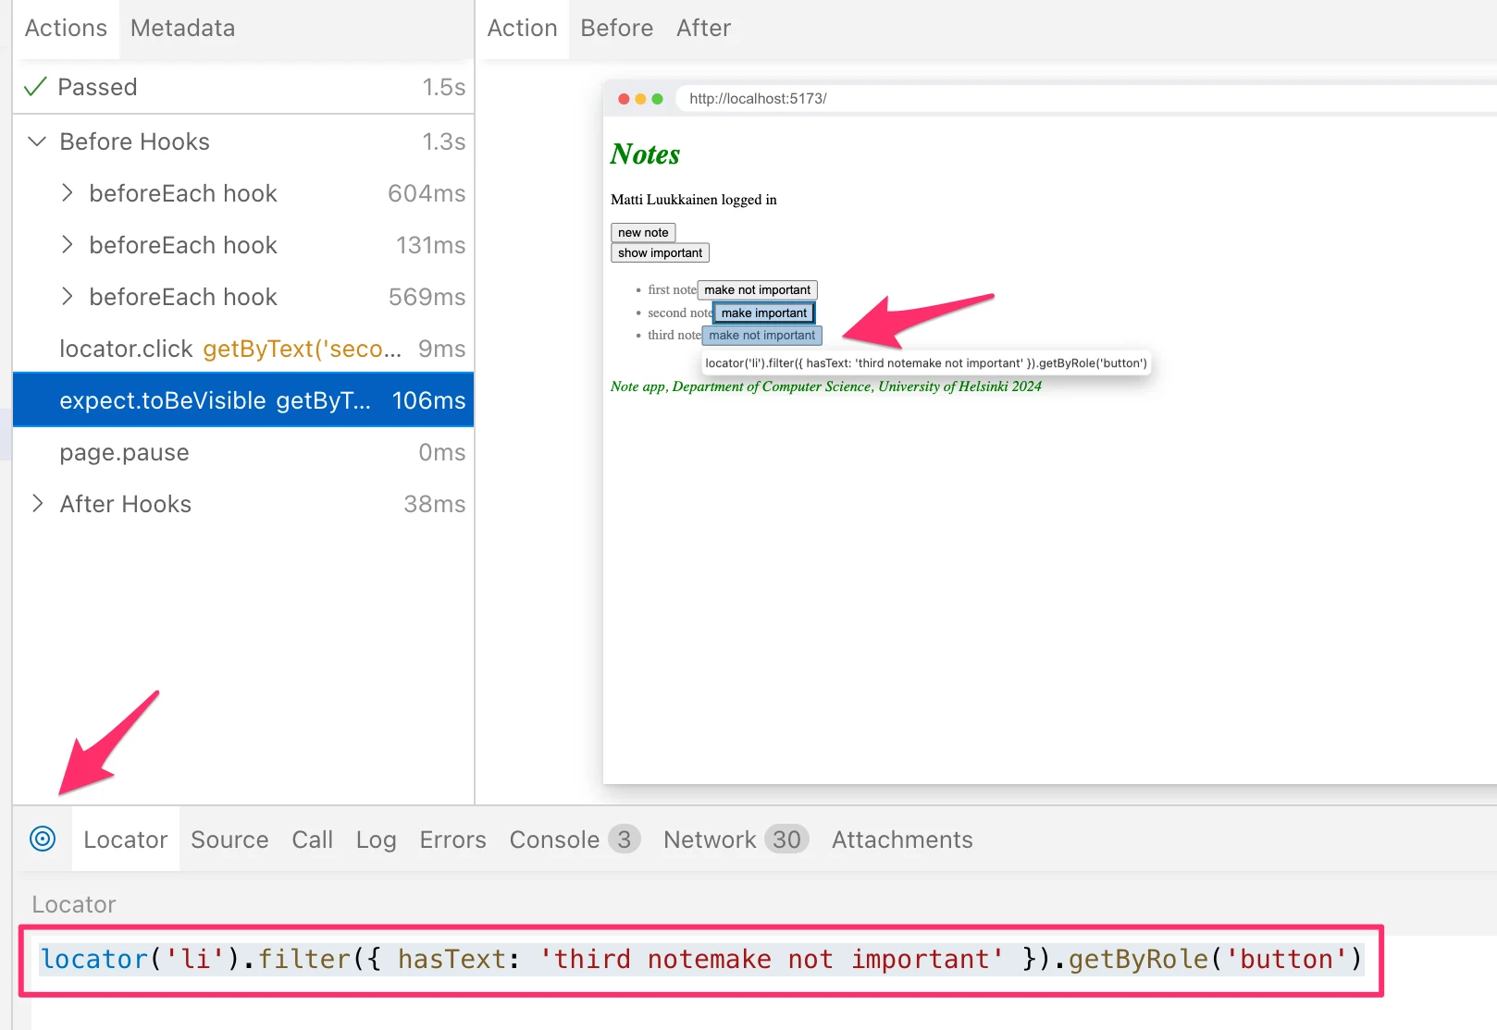Open the Attachments tab

pos(902,840)
